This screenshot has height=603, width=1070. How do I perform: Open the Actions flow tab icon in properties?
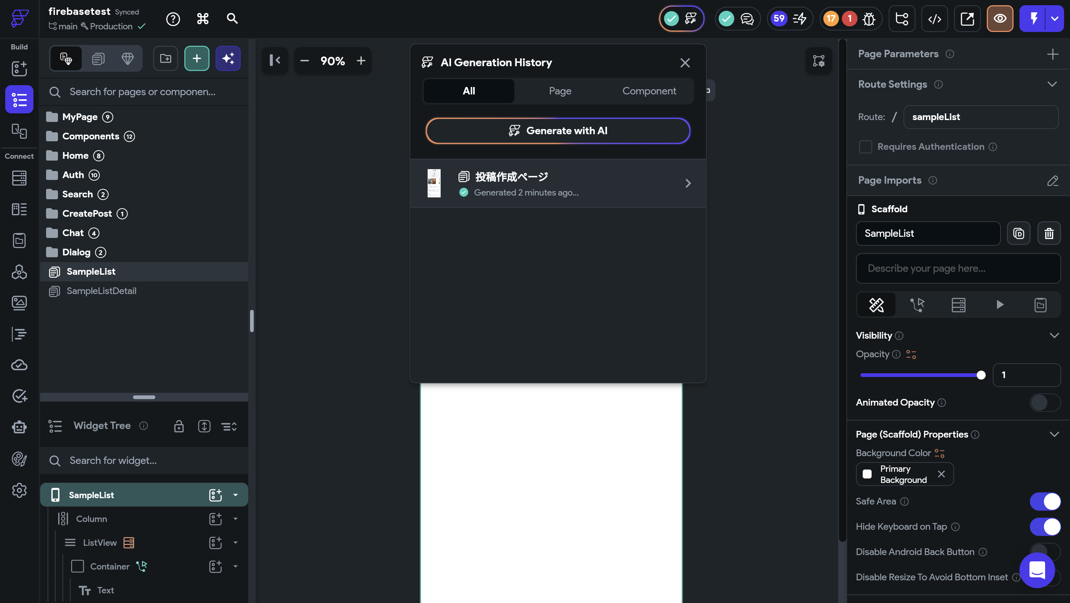click(917, 305)
